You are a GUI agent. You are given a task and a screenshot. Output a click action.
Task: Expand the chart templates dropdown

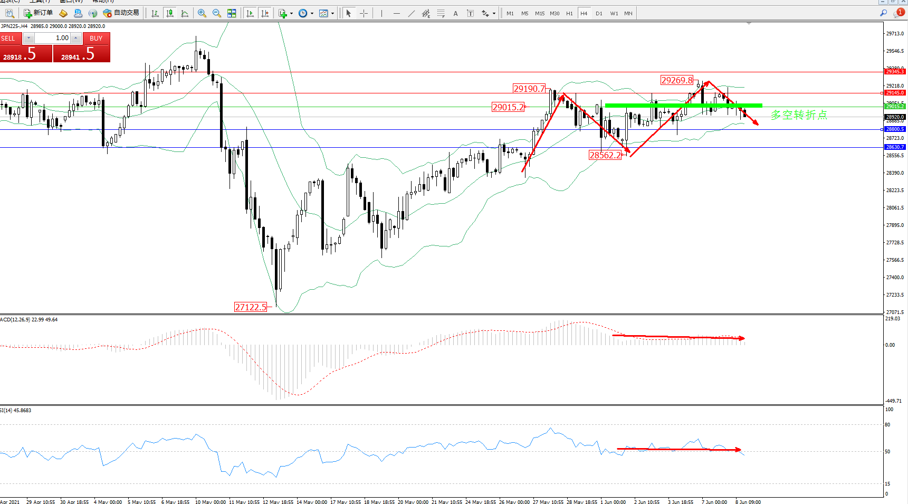click(332, 14)
